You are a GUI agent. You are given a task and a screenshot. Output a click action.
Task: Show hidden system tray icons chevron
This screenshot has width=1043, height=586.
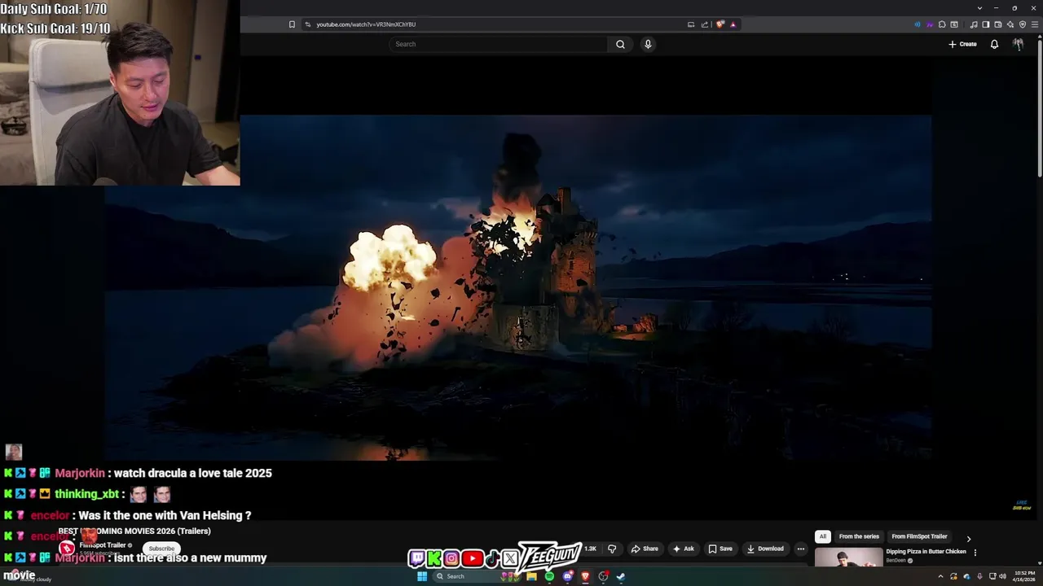tap(940, 576)
